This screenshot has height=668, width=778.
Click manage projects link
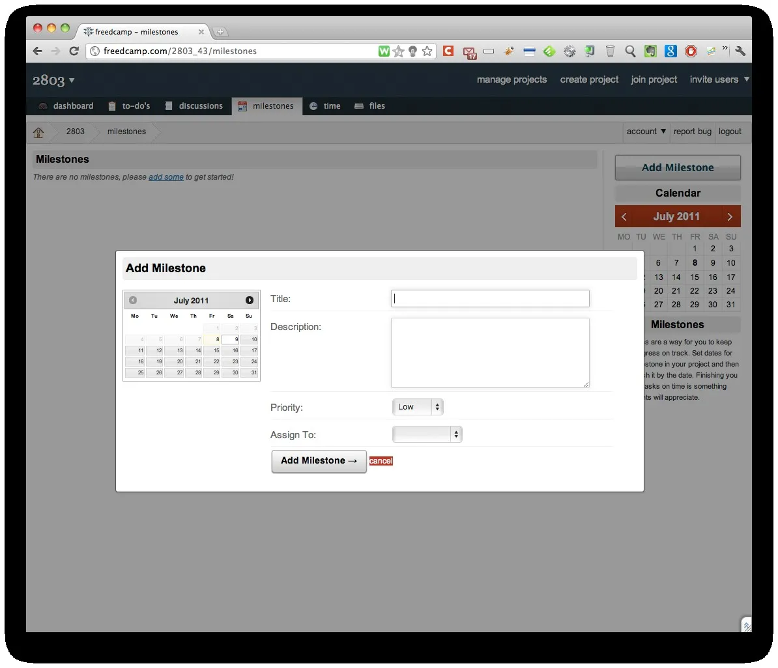(511, 79)
